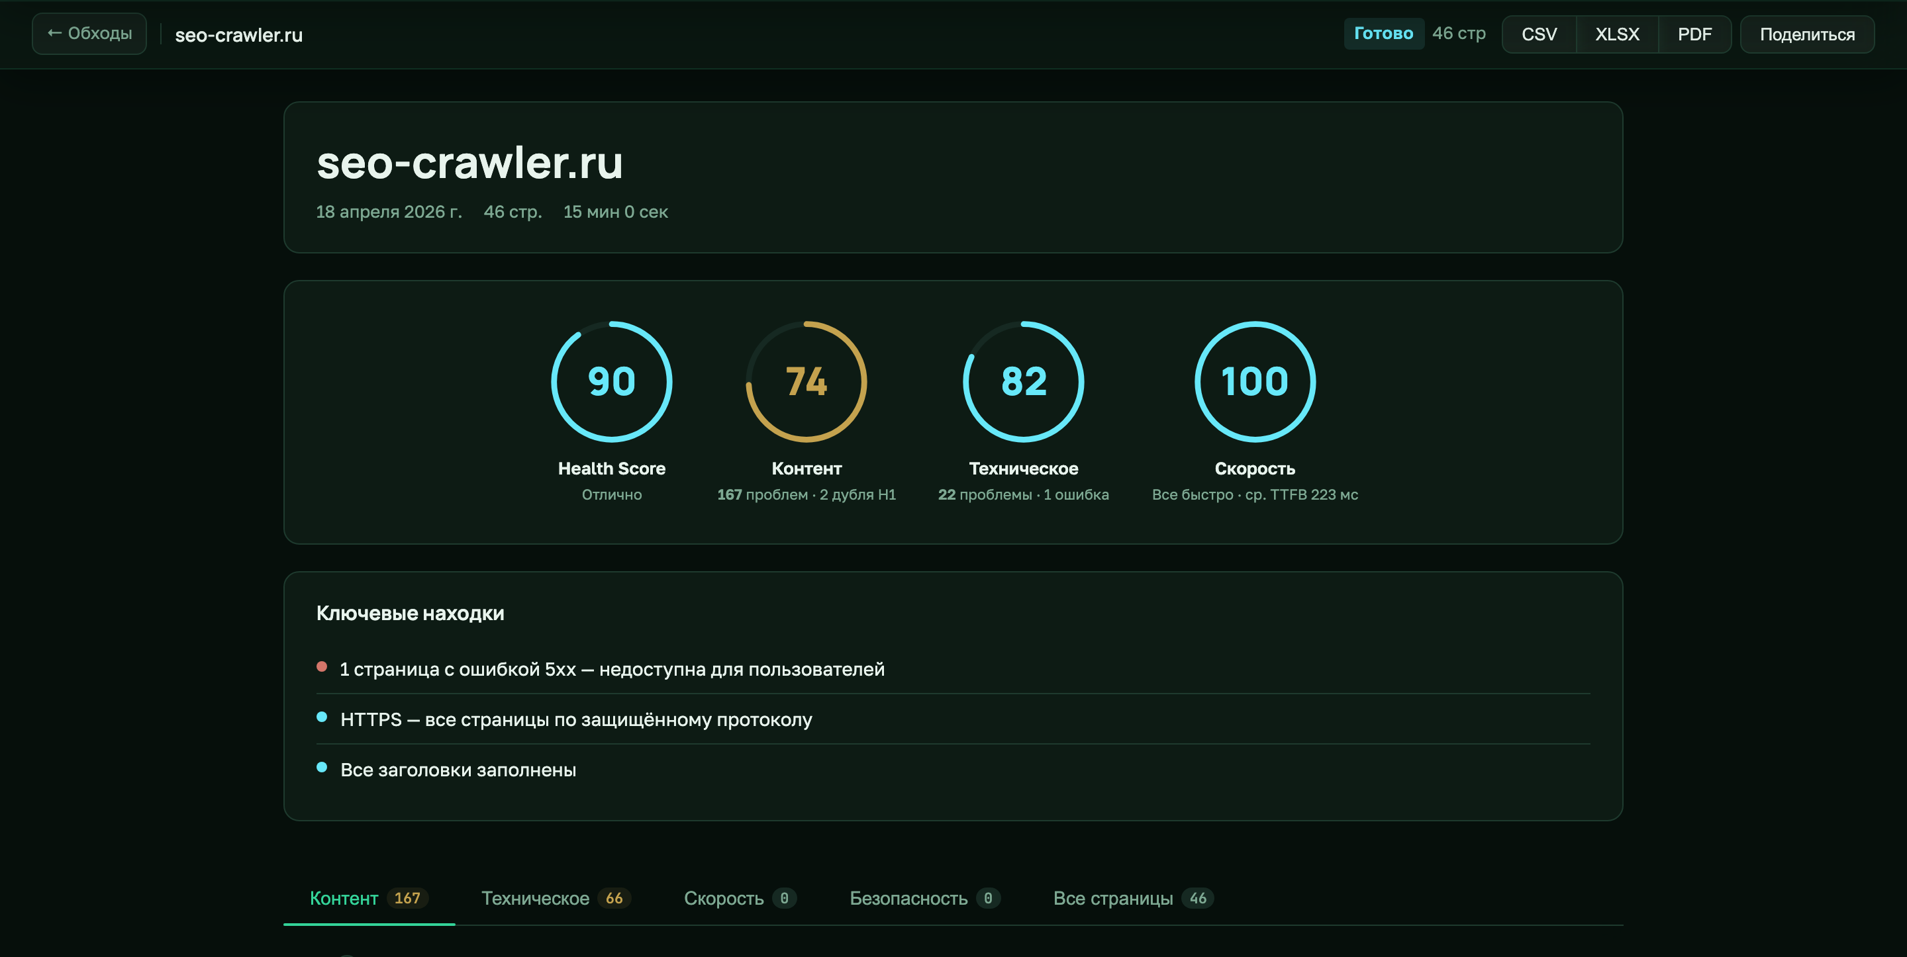Open the Контент tab
Viewport: 1907px width, 957px height.
369,898
